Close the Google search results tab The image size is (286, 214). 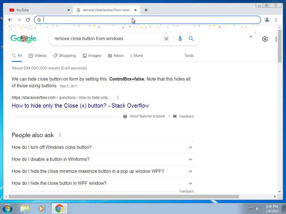click(135, 10)
